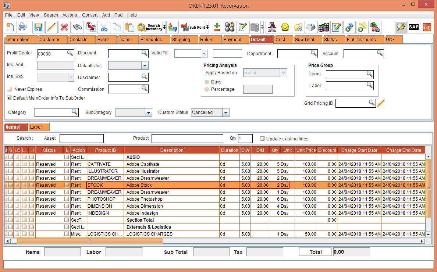The width and height of the screenshot is (437, 272).
Task: Expand the SubCategory dropdown
Action: (148, 112)
